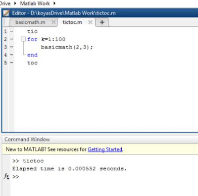Click the toc statement on line 5
The image size is (198, 196).
click(x=32, y=63)
